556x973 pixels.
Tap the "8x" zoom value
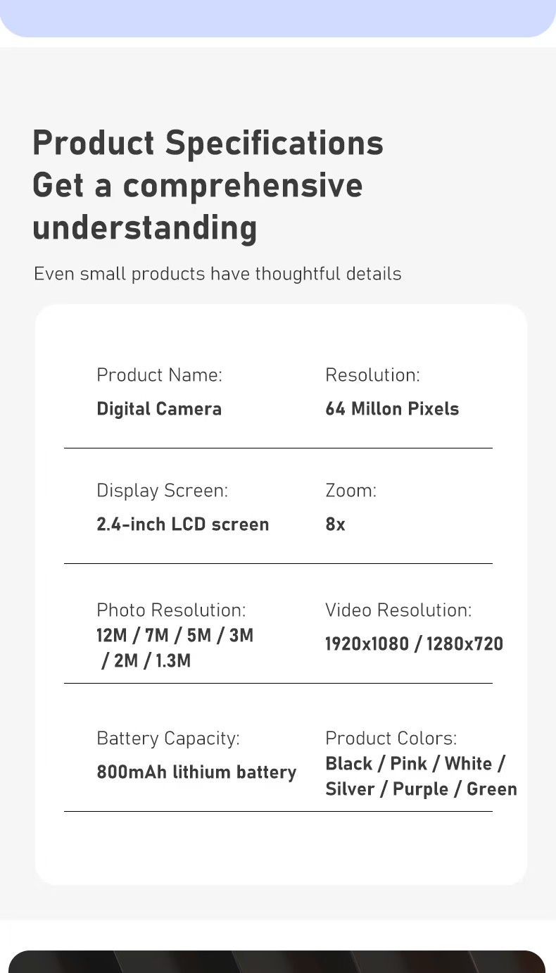point(335,525)
